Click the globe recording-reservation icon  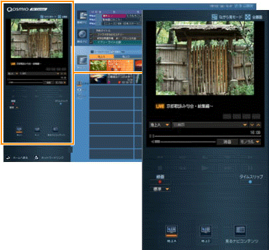coord(82,35)
